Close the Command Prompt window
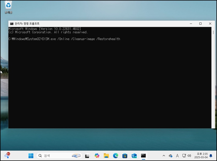Screen dimensions: 217x161 (x=210, y=24)
